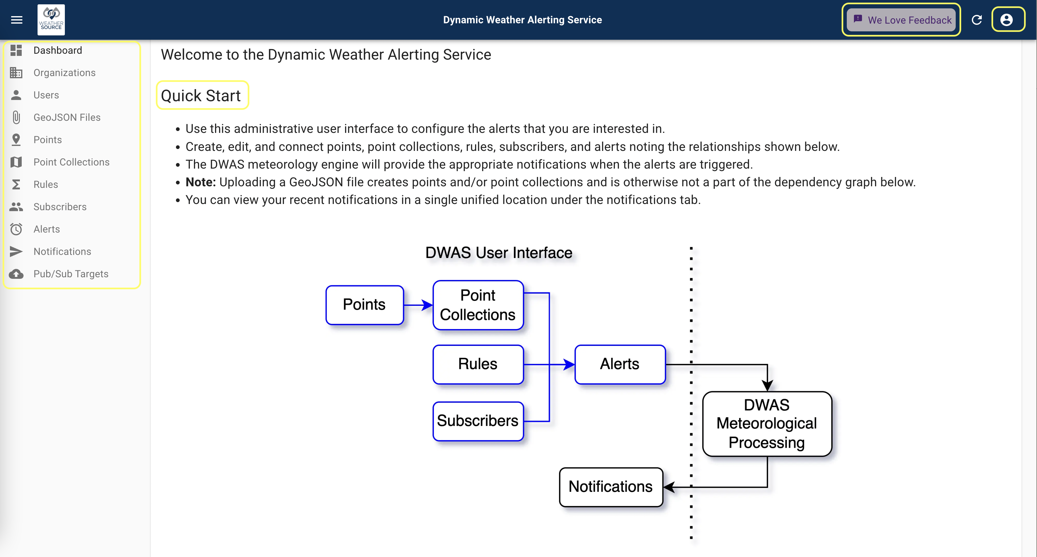1037x557 pixels.
Task: Click the Users icon in sidebar
Action: point(16,95)
